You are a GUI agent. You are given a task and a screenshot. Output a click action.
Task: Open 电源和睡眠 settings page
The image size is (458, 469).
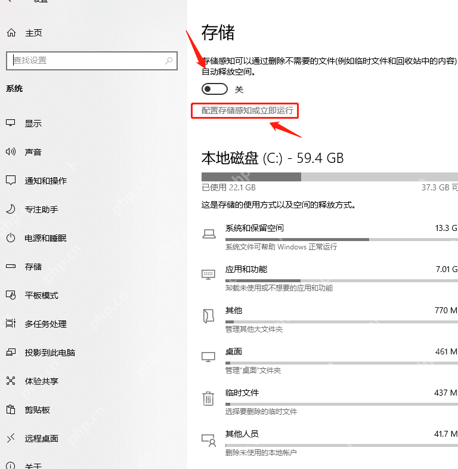[46, 238]
